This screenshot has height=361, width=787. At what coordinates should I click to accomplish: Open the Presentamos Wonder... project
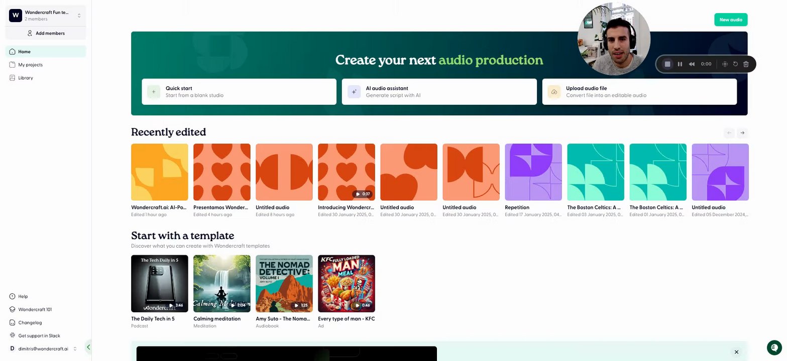pos(222,180)
